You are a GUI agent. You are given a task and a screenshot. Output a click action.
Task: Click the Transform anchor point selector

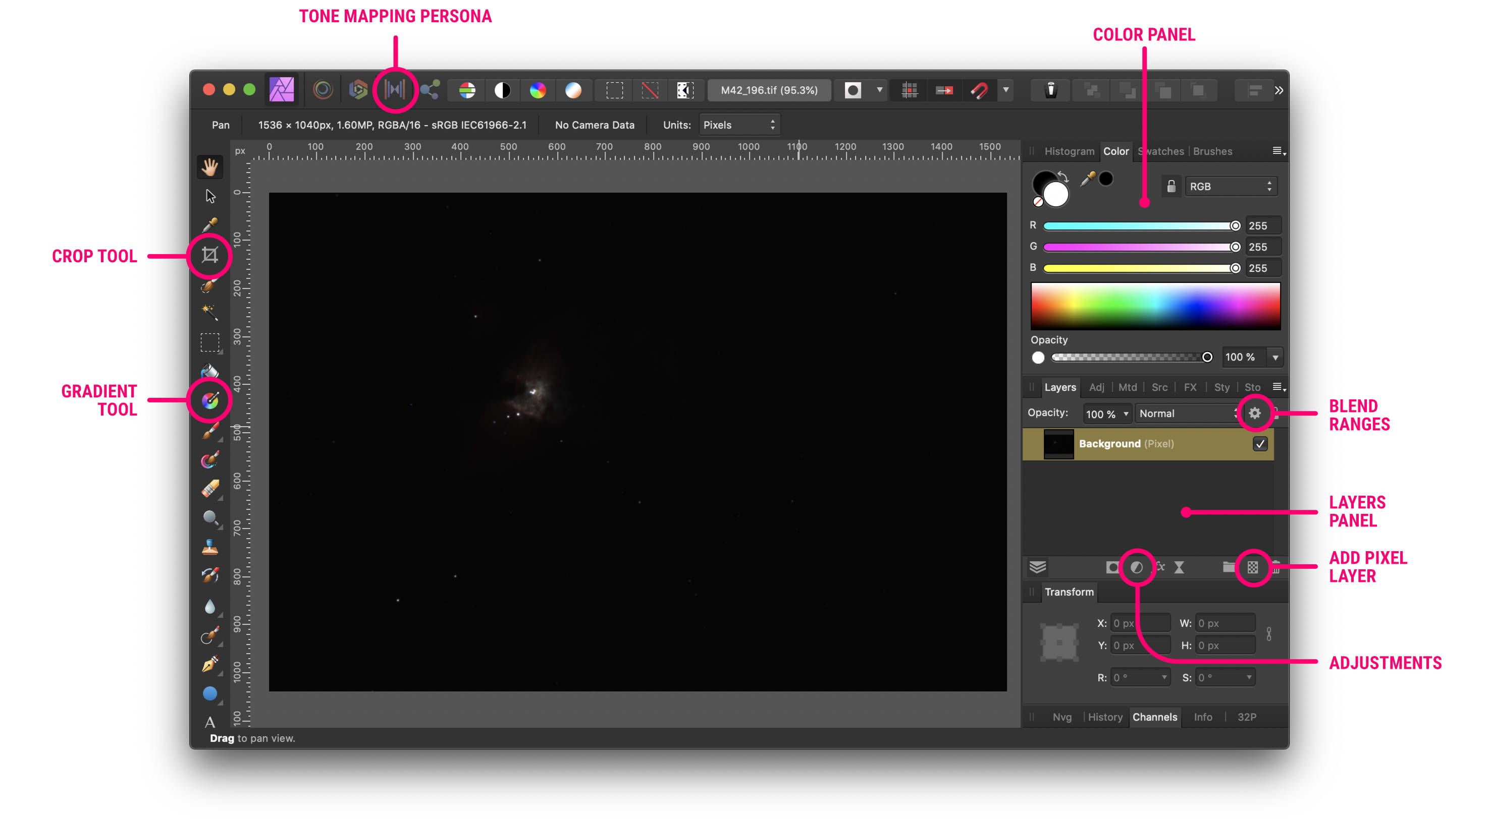tap(1059, 642)
